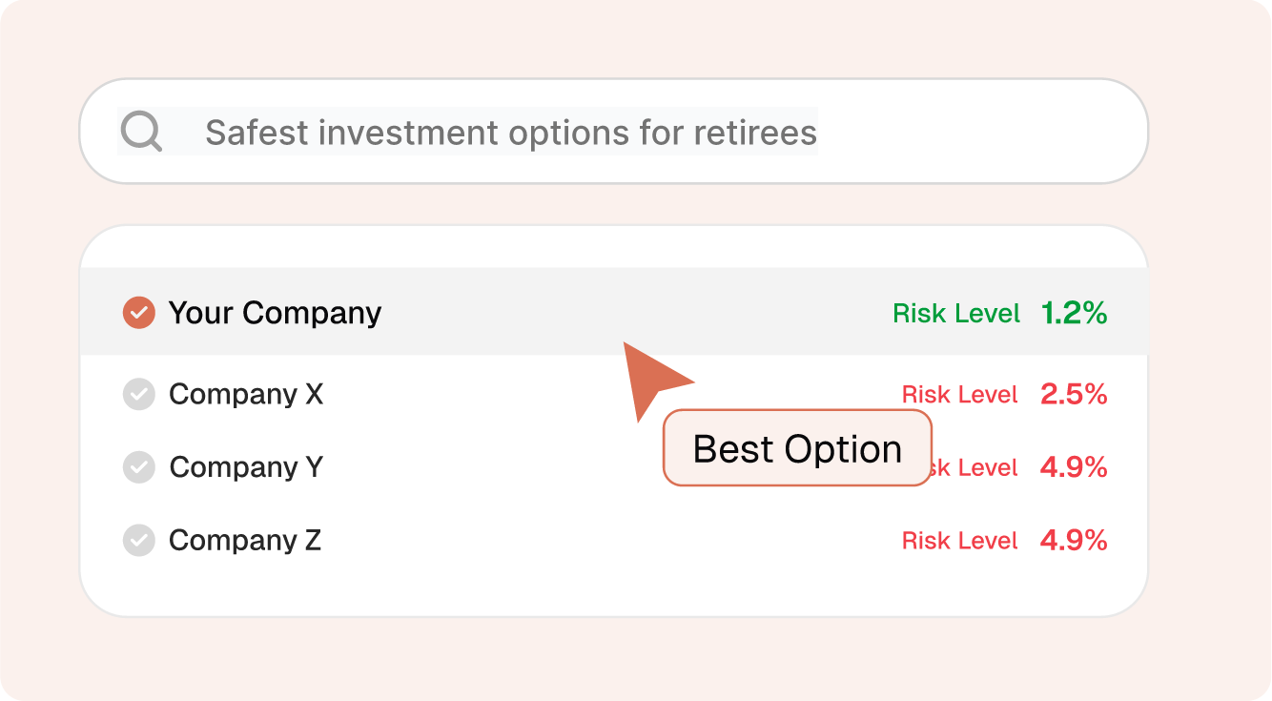Screen dimensions: 1272x701
Task: Click Company Z's 4.9% risk value
Action: (x=1074, y=541)
